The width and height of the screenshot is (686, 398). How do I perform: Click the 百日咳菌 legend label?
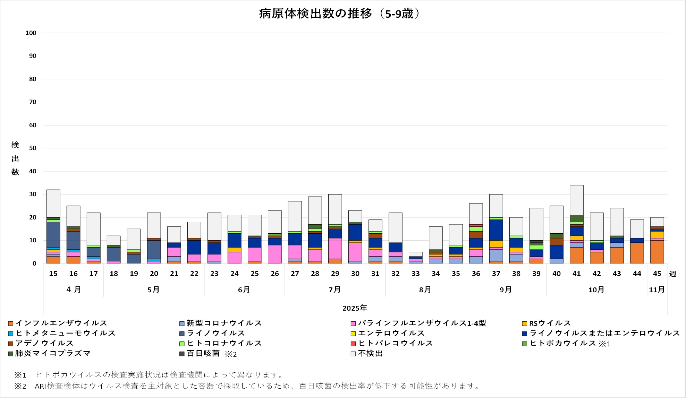(203, 353)
